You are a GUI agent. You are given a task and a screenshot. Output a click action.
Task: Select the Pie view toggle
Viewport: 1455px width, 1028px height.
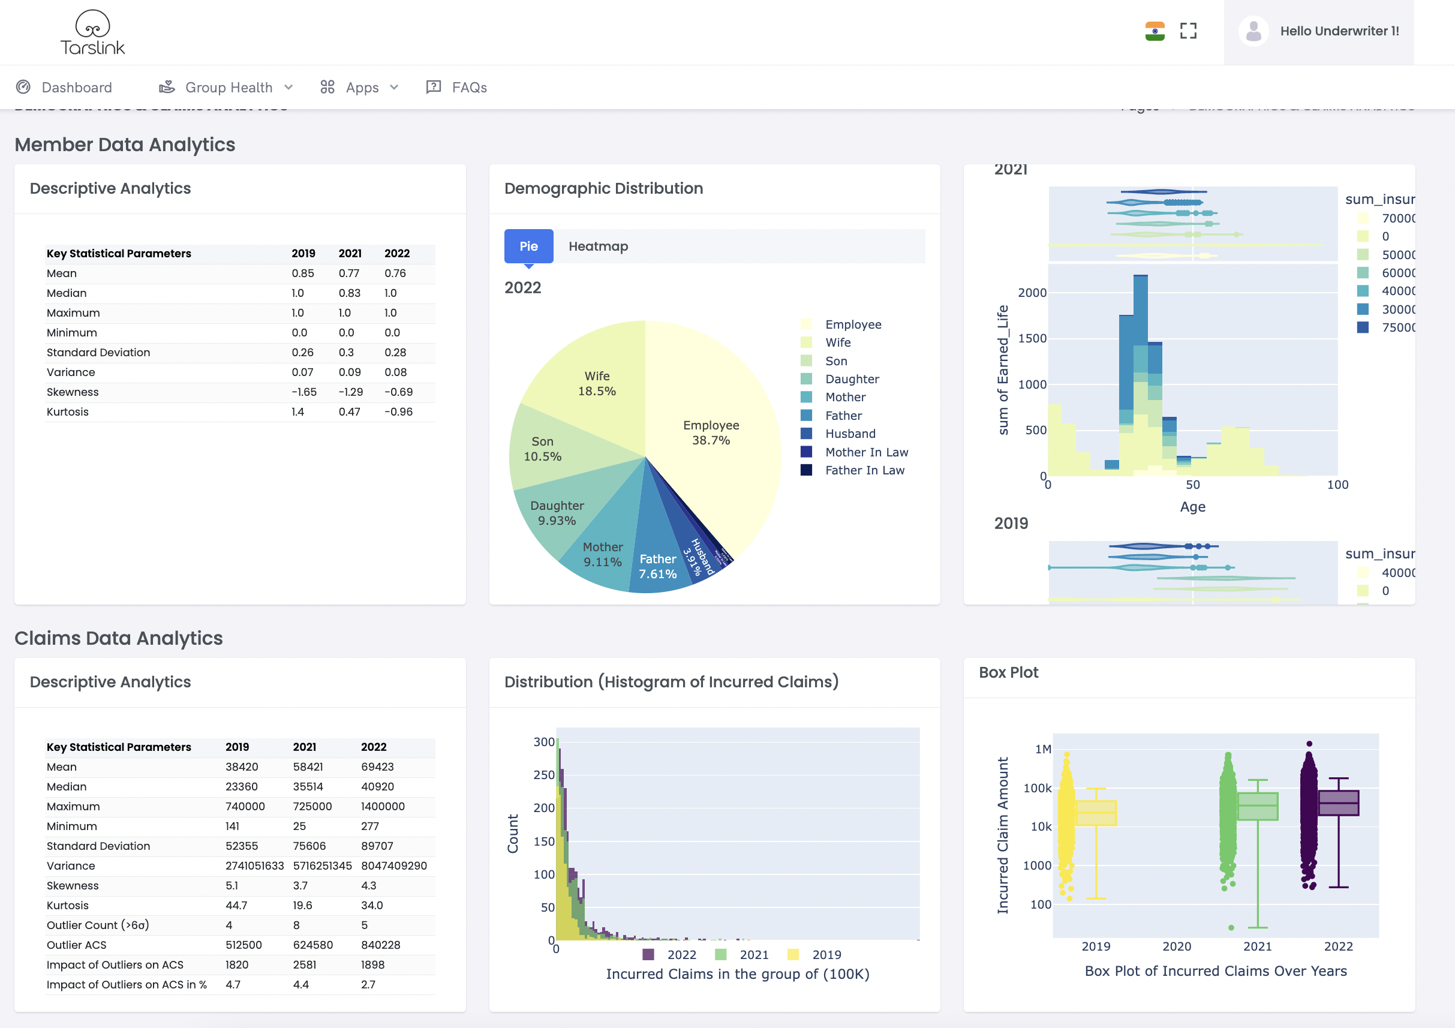coord(528,246)
